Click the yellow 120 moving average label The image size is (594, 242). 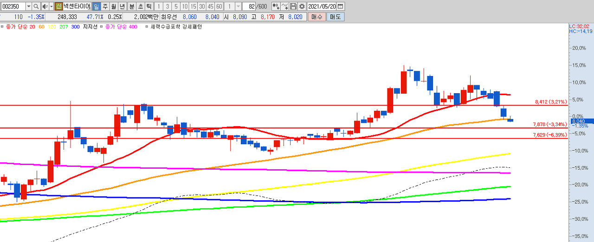pyautogui.click(x=52, y=27)
